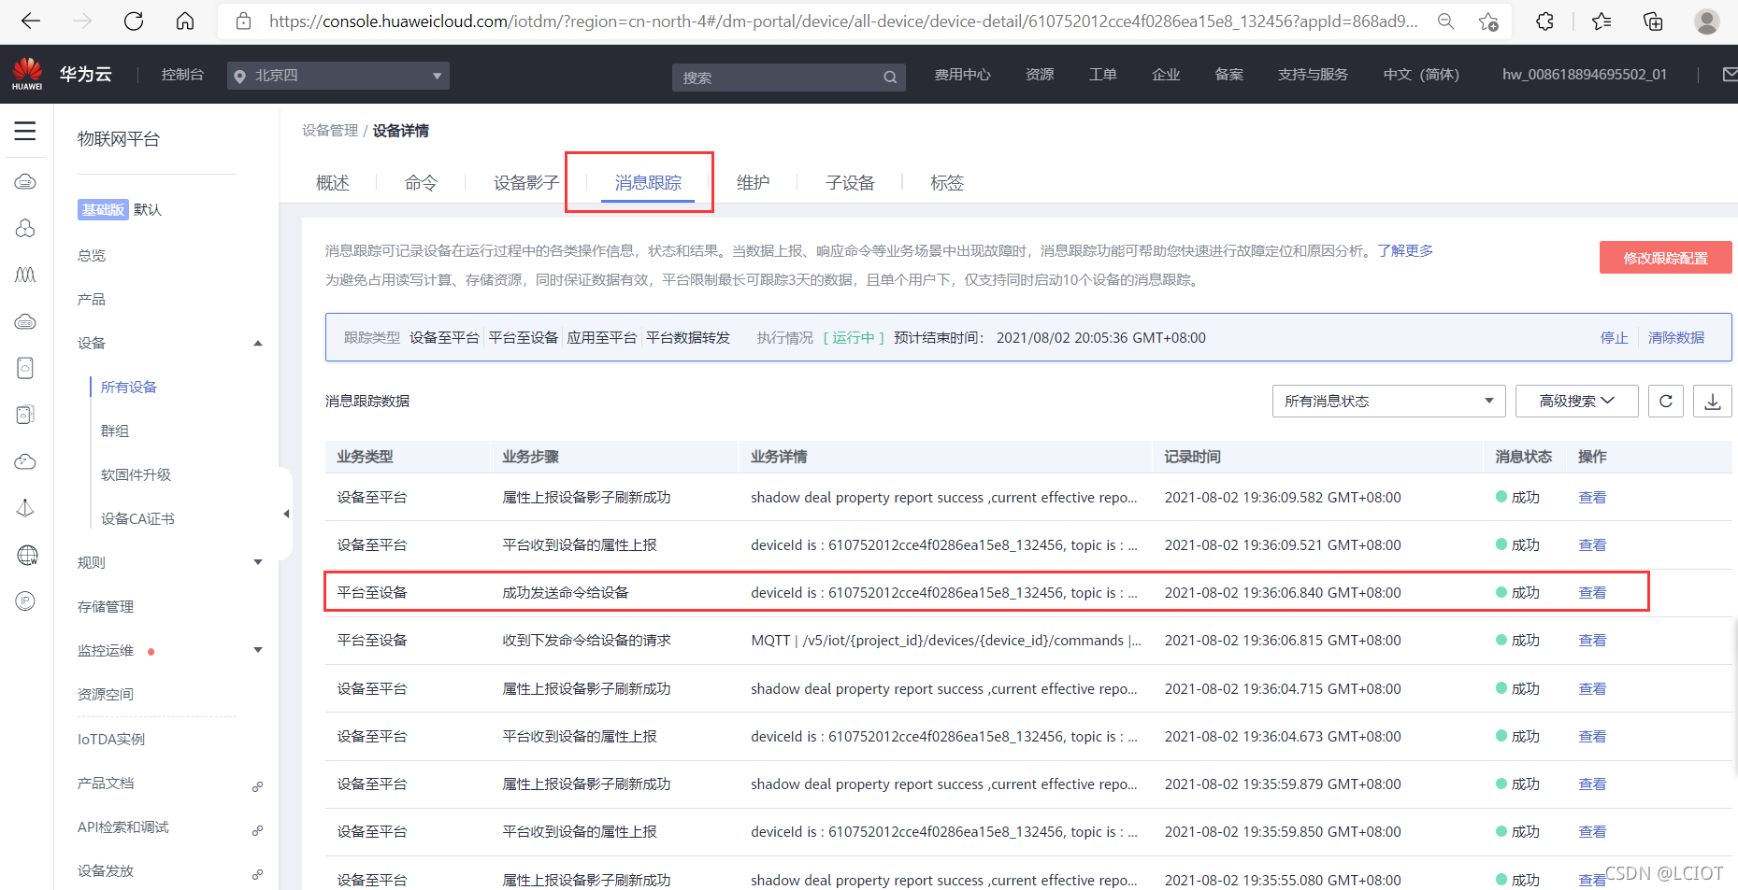Open account menu hw_008618894695502_01
Viewport: 1738px width, 890px height.
point(1585,75)
